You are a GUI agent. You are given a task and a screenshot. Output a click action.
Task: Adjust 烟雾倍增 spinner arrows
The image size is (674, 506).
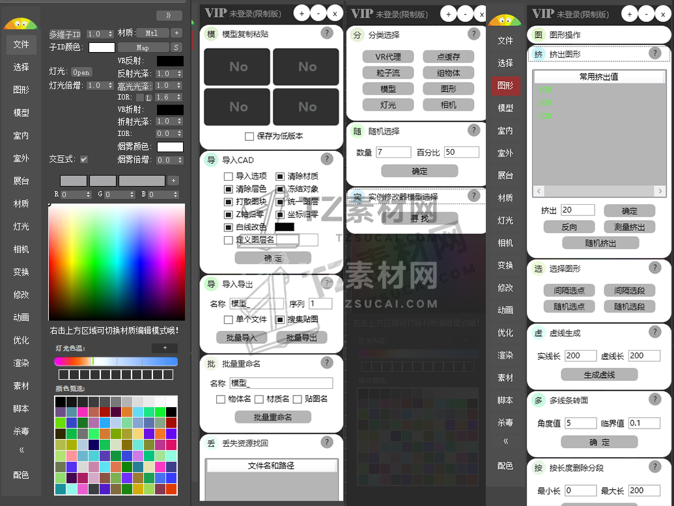point(180,159)
